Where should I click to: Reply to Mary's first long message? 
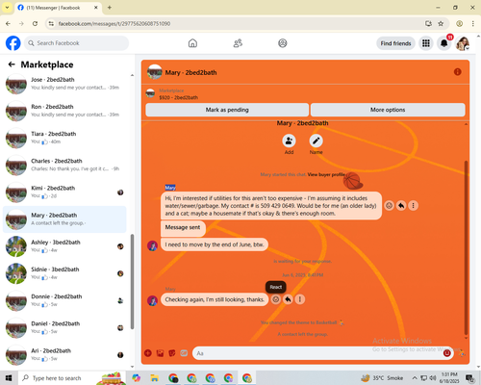401,205
